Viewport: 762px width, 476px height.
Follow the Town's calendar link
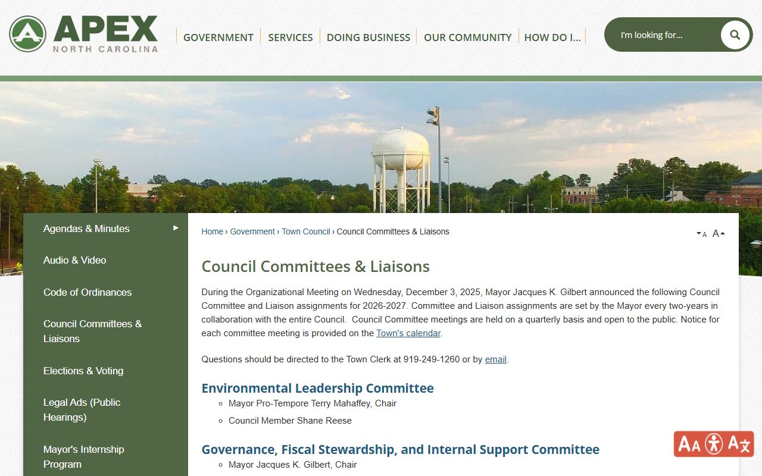click(x=408, y=333)
